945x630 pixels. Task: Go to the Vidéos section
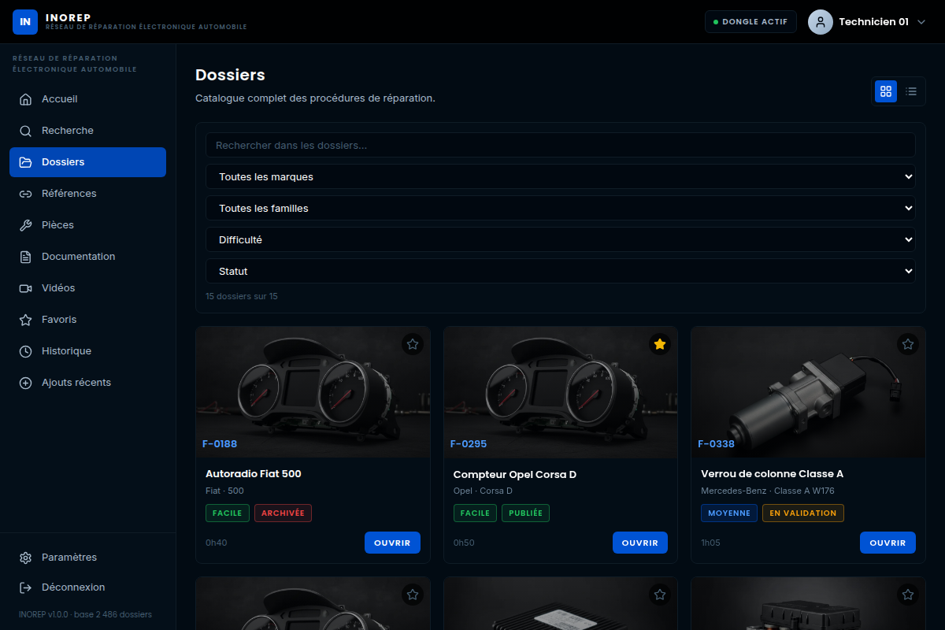point(87,288)
